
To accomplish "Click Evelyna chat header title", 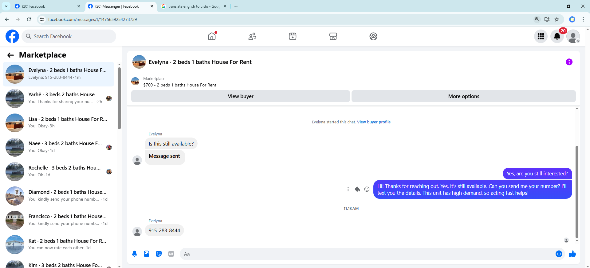I will 200,62.
